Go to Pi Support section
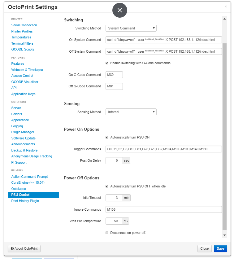This screenshot has height=259, width=234. [x=19, y=162]
